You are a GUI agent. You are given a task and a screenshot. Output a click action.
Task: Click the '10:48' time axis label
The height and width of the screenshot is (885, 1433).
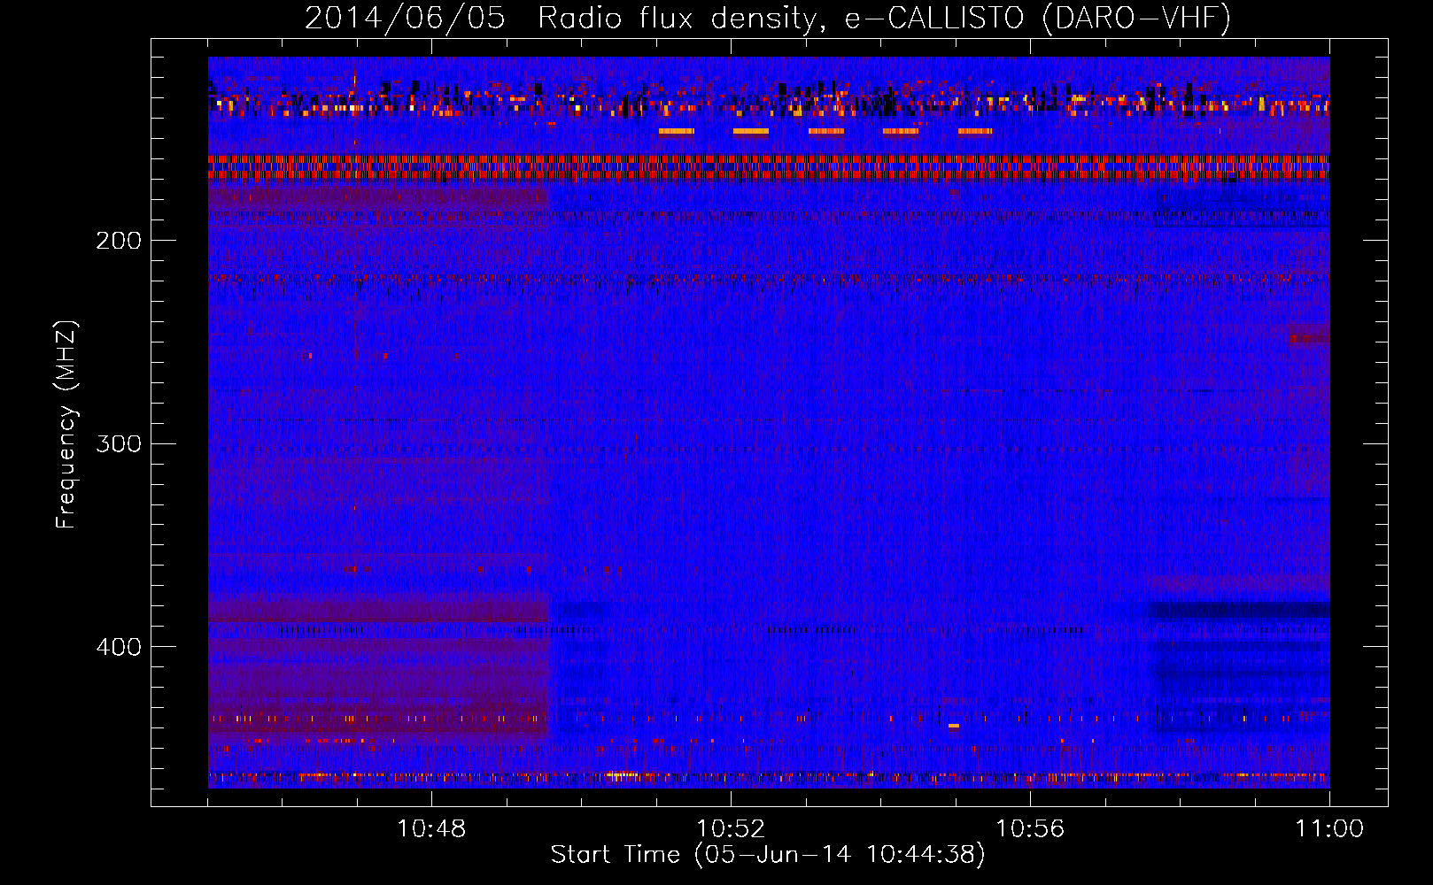tap(431, 829)
